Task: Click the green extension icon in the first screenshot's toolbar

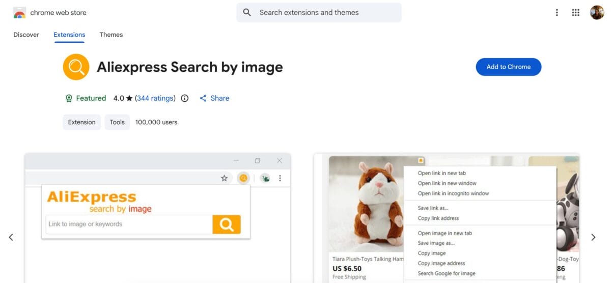Action: (265, 178)
